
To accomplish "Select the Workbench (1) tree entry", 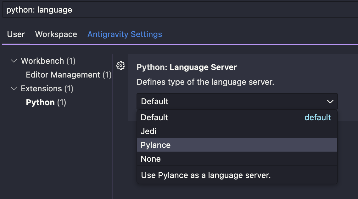I will [48, 61].
